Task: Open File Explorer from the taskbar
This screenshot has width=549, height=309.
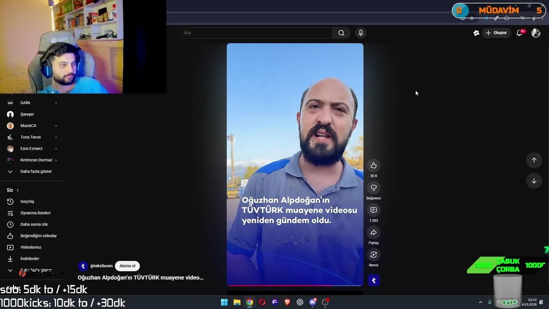Action: (x=237, y=302)
